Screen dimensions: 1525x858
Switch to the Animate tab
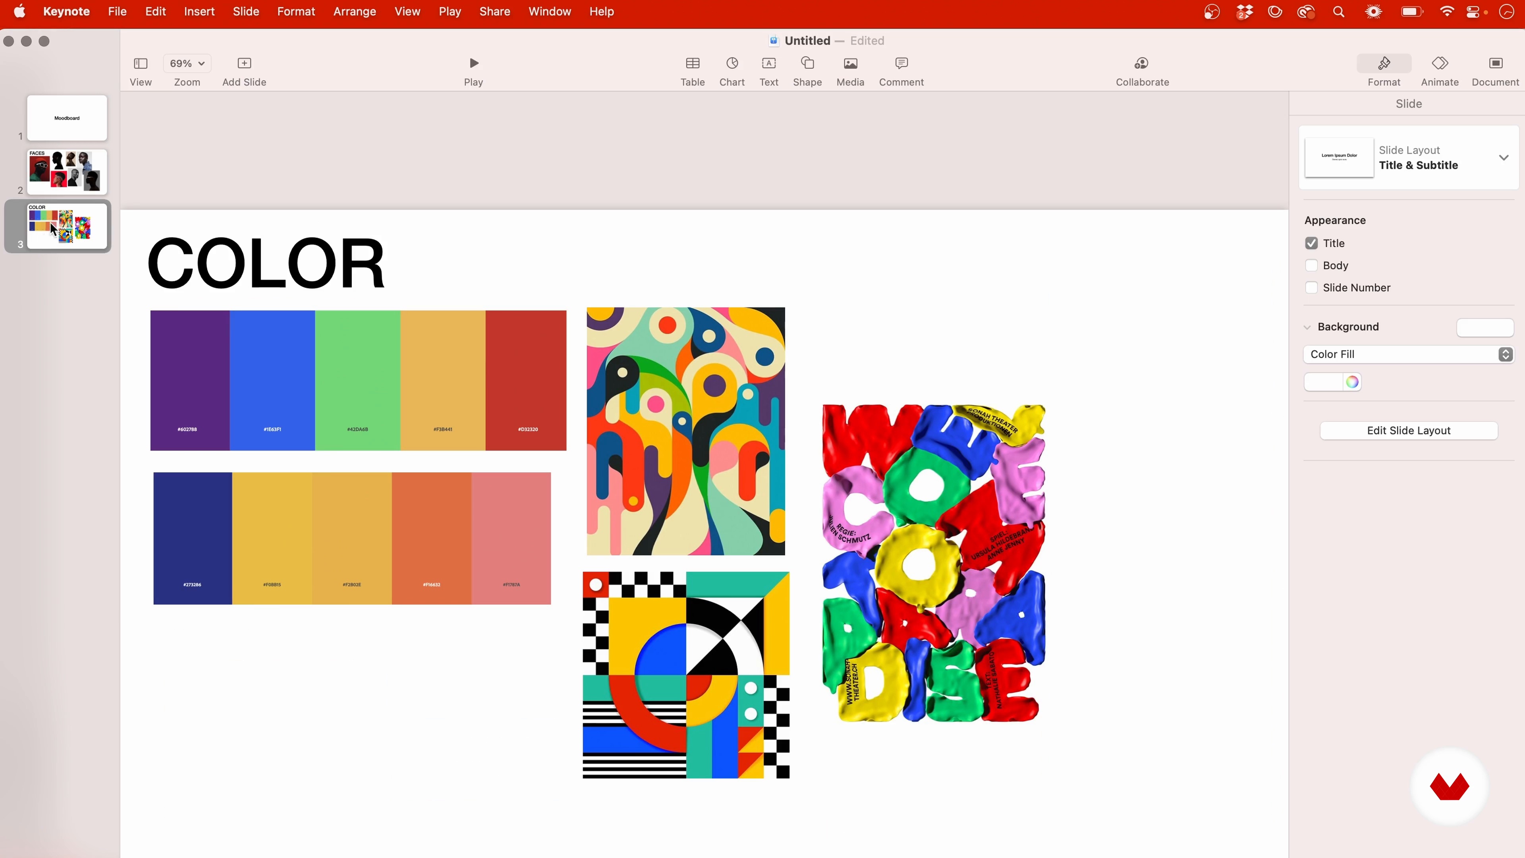[1439, 71]
